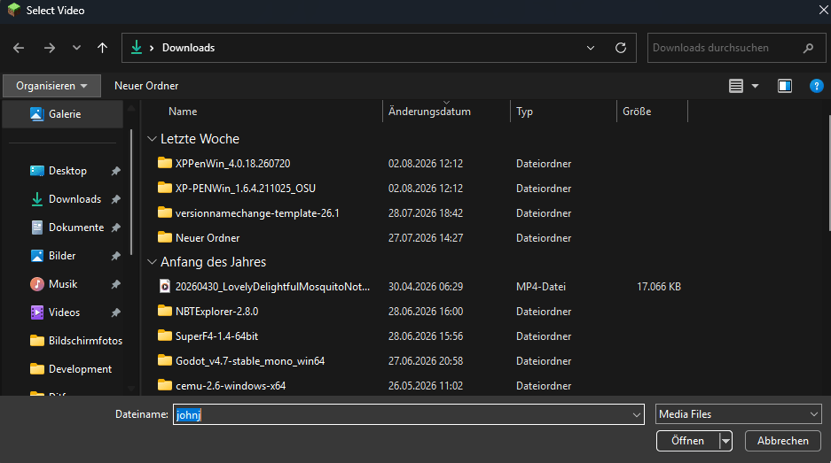Click the pin icon beside Musik

point(115,284)
